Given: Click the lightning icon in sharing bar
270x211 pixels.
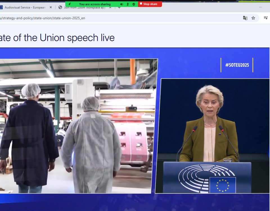Looking at the screenshot, I should (70, 4).
